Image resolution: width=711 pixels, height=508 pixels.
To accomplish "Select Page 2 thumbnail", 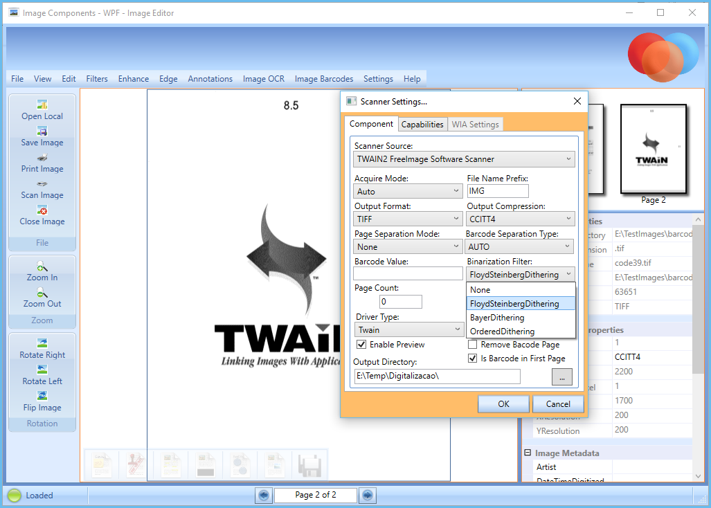I will pyautogui.click(x=654, y=149).
